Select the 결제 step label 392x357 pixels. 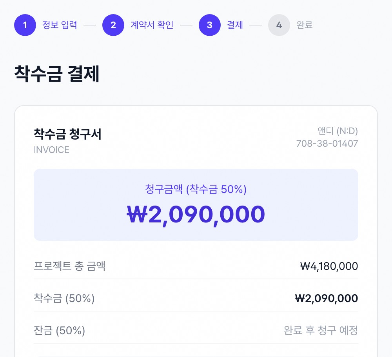235,25
